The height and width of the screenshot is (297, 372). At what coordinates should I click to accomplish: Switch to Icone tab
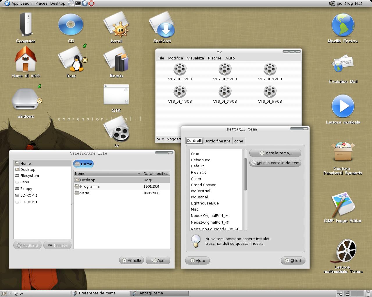[238, 141]
